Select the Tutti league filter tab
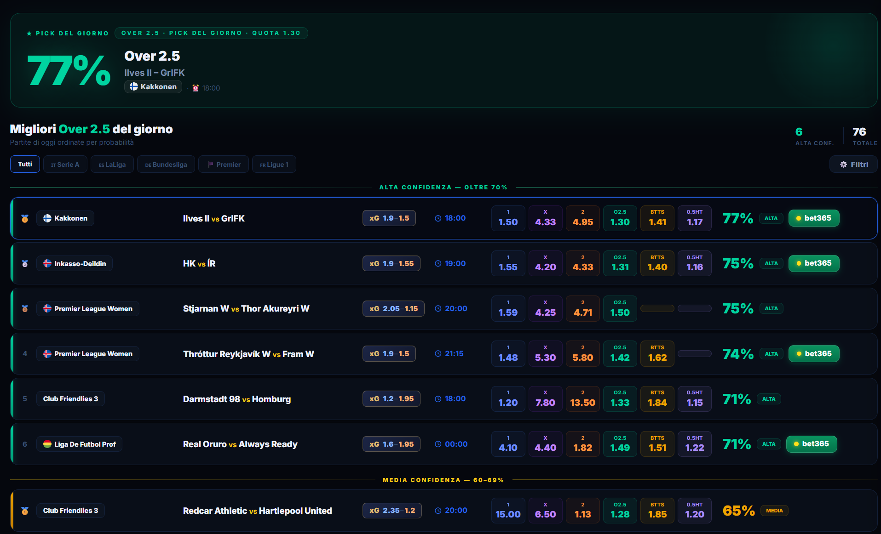The height and width of the screenshot is (534, 881). (25, 164)
